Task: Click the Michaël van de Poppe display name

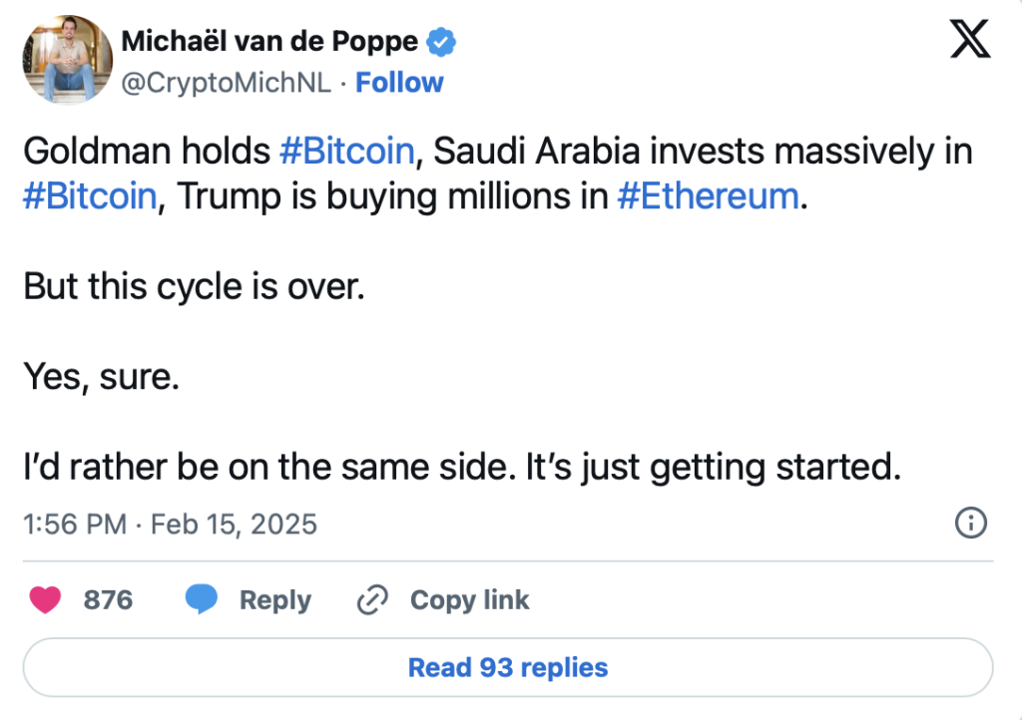Action: (271, 42)
